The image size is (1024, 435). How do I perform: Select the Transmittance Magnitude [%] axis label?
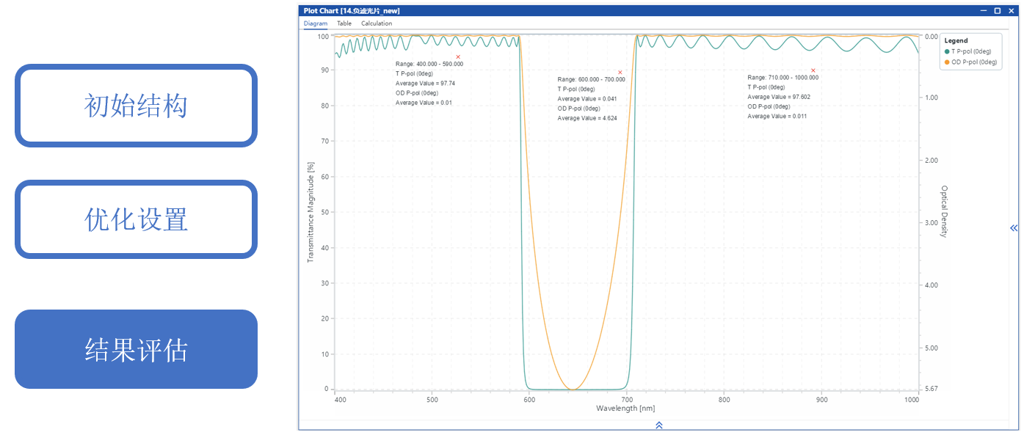click(x=311, y=213)
